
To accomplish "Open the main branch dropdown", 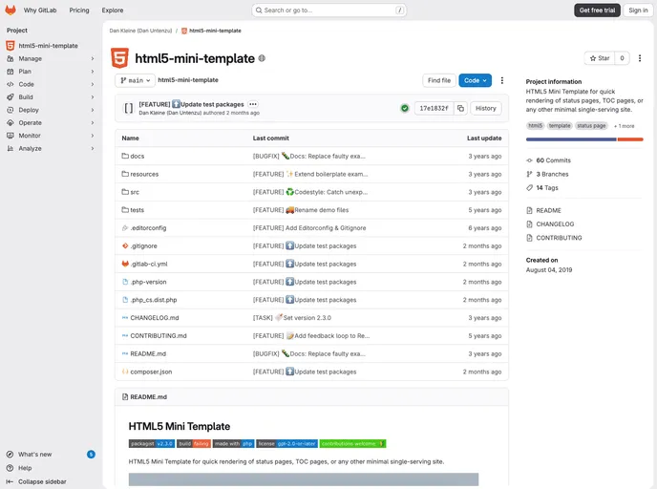I will [x=135, y=81].
